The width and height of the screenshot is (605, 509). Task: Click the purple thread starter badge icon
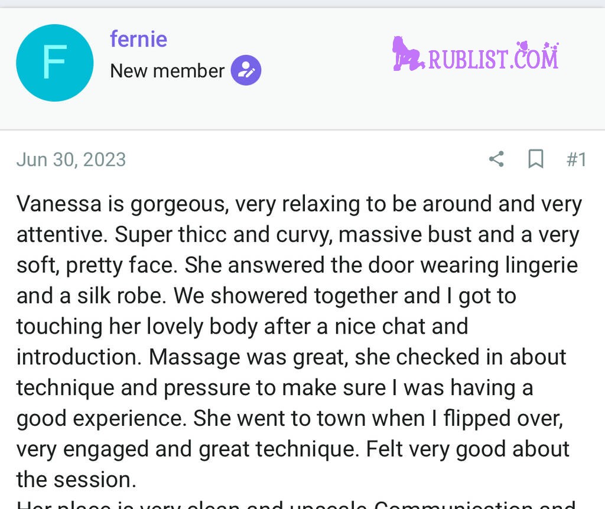click(246, 70)
